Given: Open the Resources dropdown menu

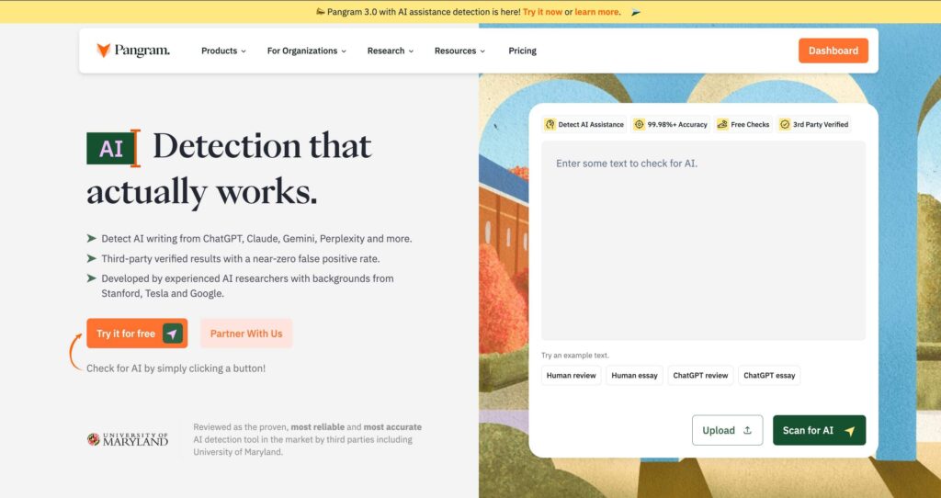Looking at the screenshot, I should click(x=459, y=51).
